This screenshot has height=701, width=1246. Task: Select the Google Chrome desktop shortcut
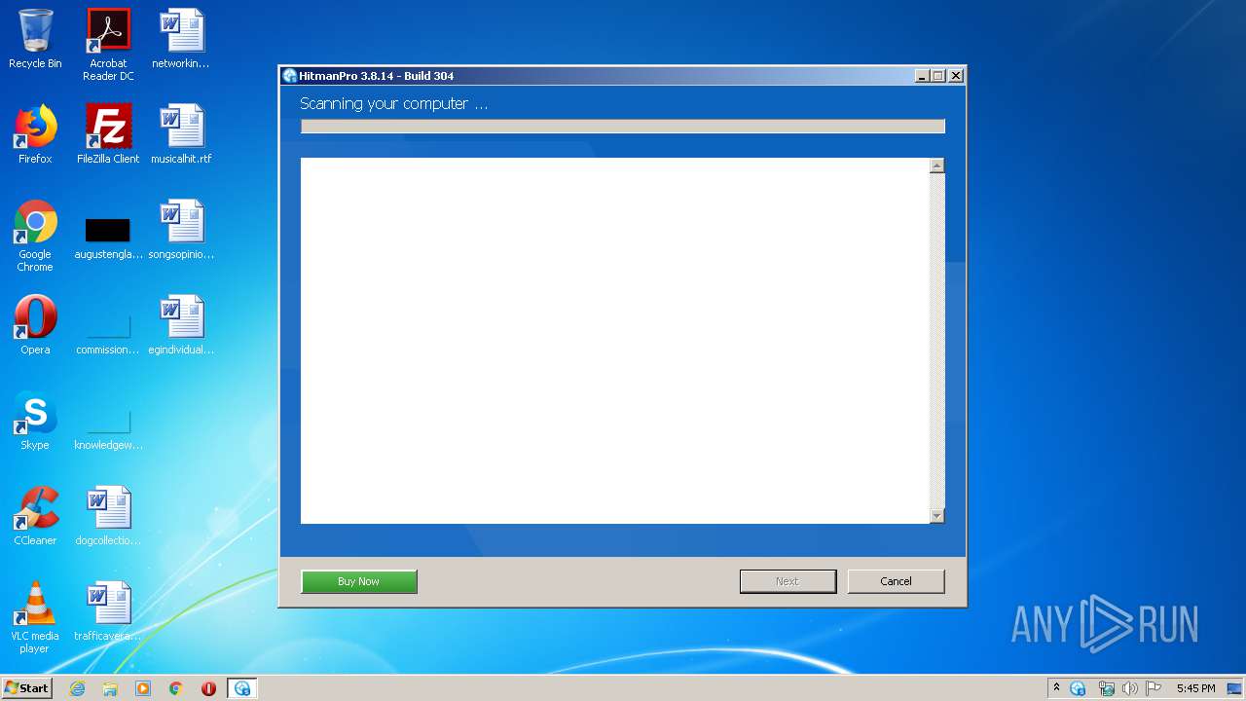pos(35,236)
